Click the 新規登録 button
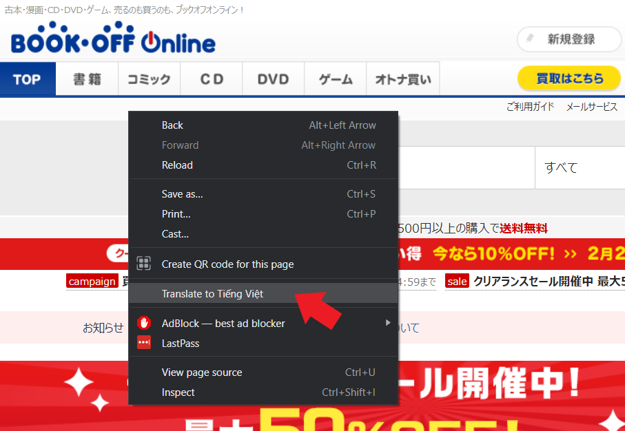The width and height of the screenshot is (625, 431). point(569,39)
